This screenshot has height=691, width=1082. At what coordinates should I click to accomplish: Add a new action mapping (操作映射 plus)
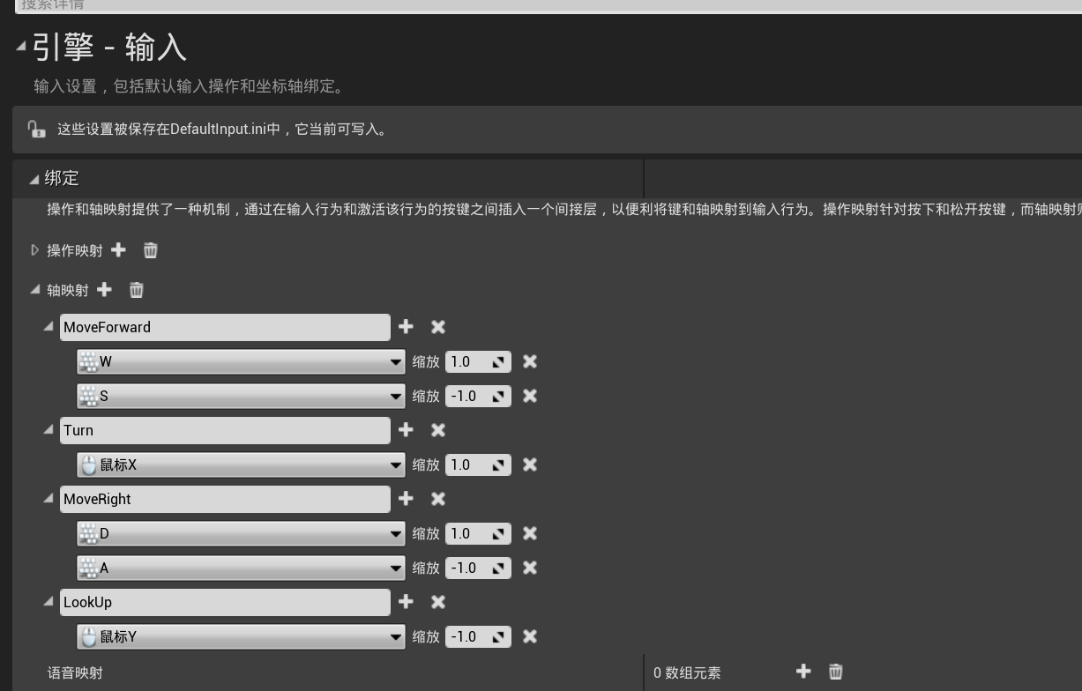coord(118,250)
